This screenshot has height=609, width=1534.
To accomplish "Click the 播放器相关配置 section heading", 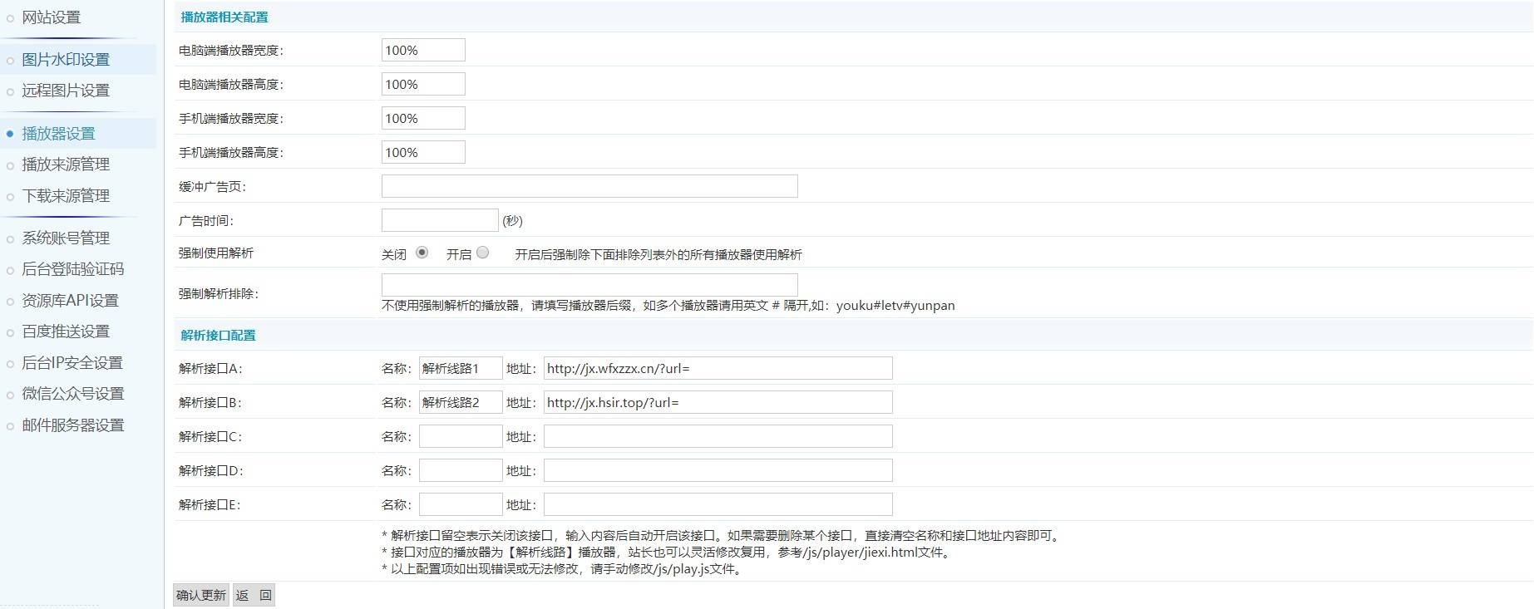I will pyautogui.click(x=224, y=17).
